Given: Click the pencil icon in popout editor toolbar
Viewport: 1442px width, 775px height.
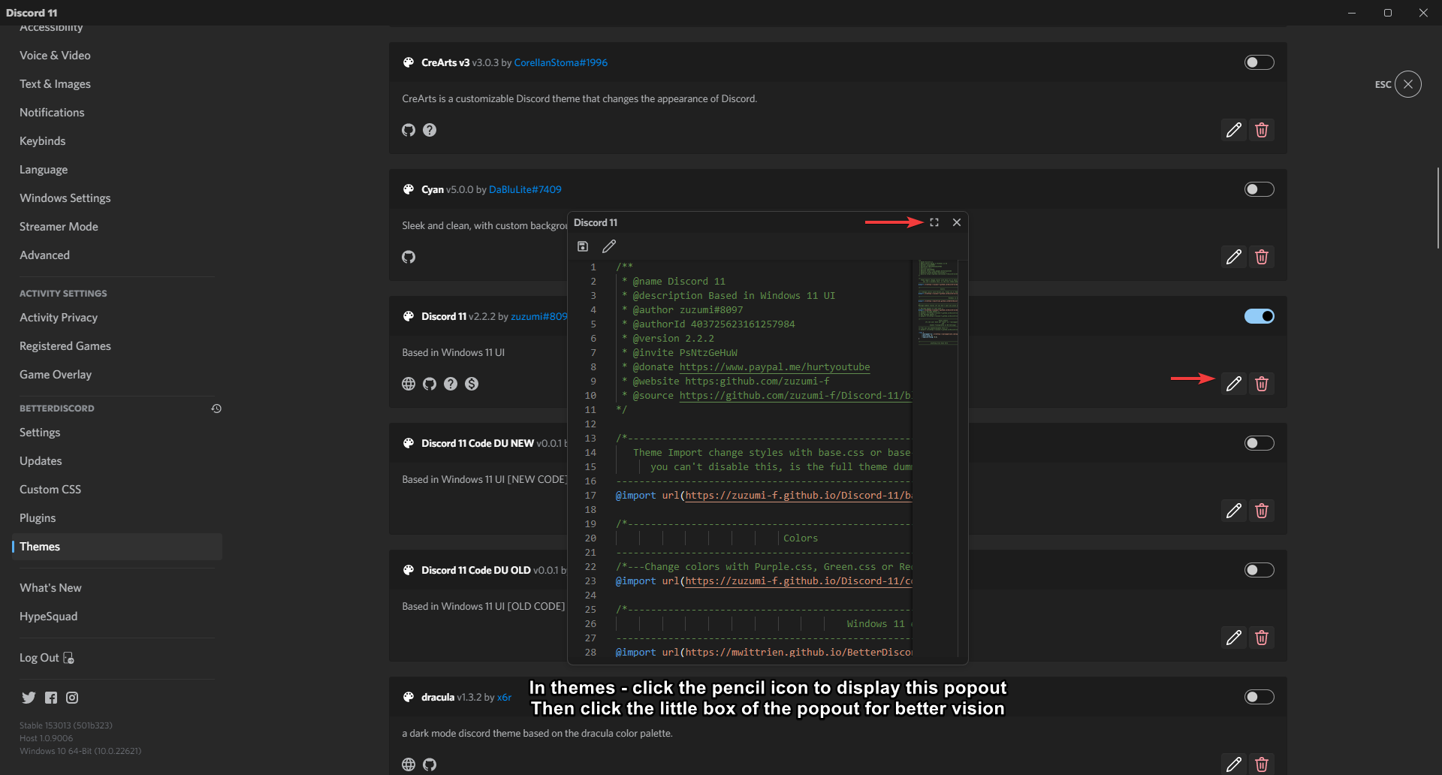Looking at the screenshot, I should point(609,246).
